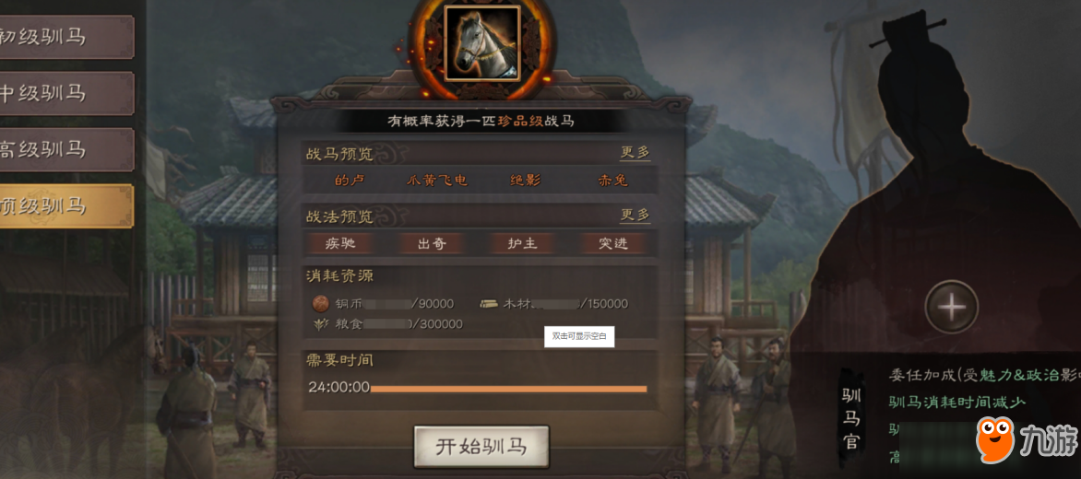1081x479 pixels.
Task: Select the 顶级驯马 tab
Action: pyautogui.click(x=67, y=205)
